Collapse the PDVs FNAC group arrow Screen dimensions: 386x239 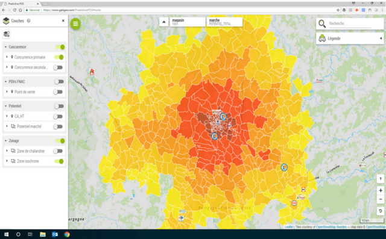click(x=5, y=81)
